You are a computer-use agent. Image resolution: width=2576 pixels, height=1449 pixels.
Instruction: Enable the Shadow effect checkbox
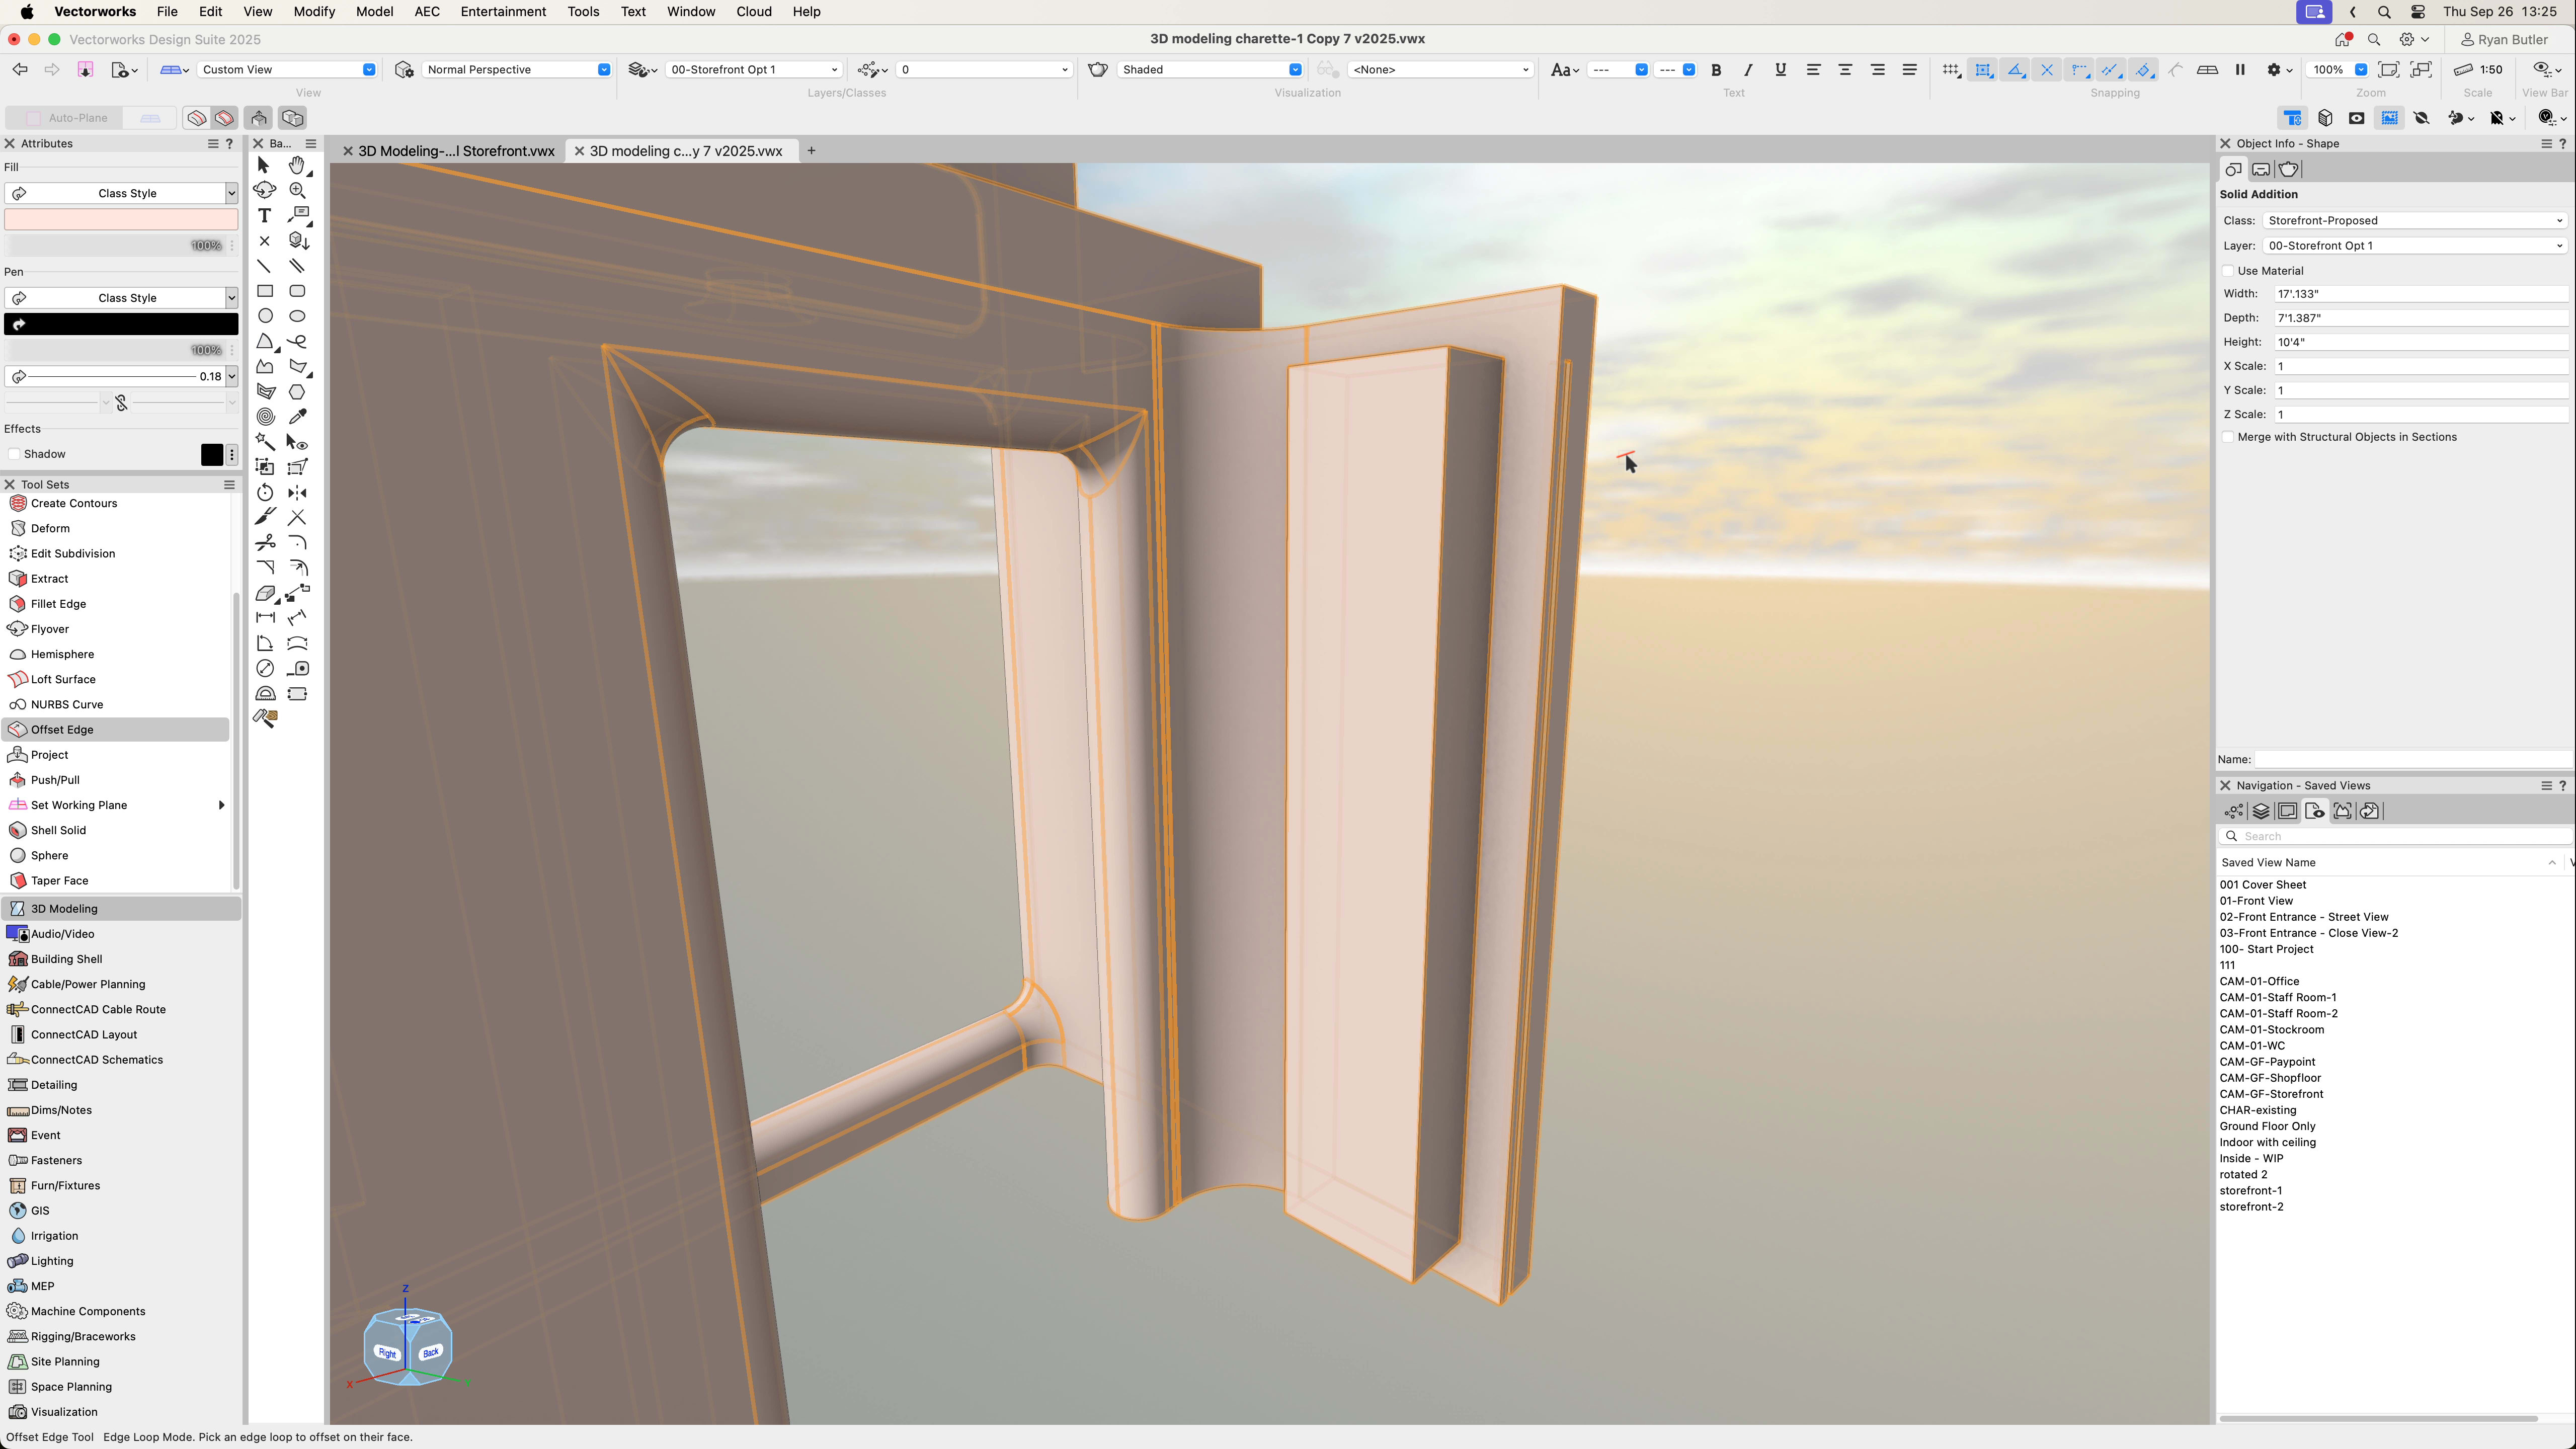click(14, 453)
